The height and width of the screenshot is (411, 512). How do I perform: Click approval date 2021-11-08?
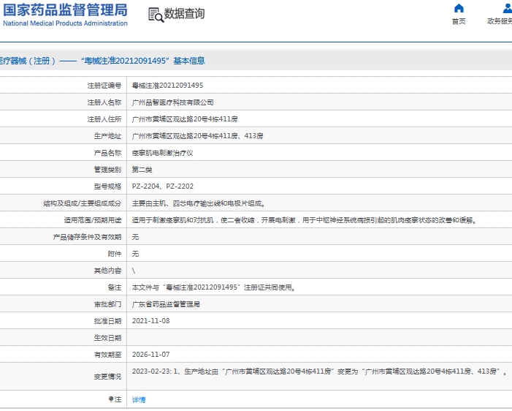click(150, 321)
